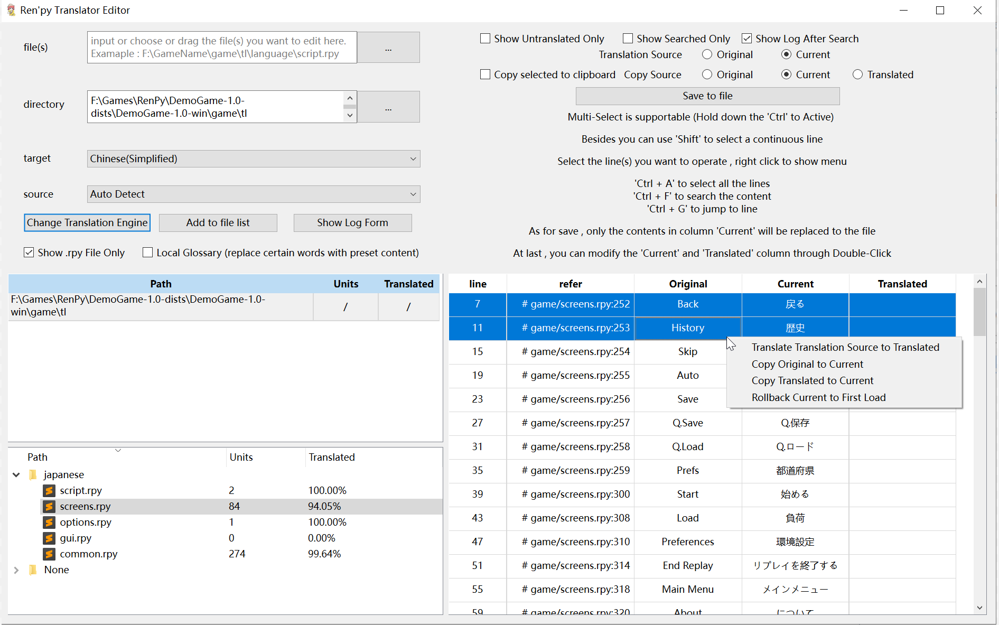
Task: Click the screens.rpy file icon
Action: coord(49,506)
